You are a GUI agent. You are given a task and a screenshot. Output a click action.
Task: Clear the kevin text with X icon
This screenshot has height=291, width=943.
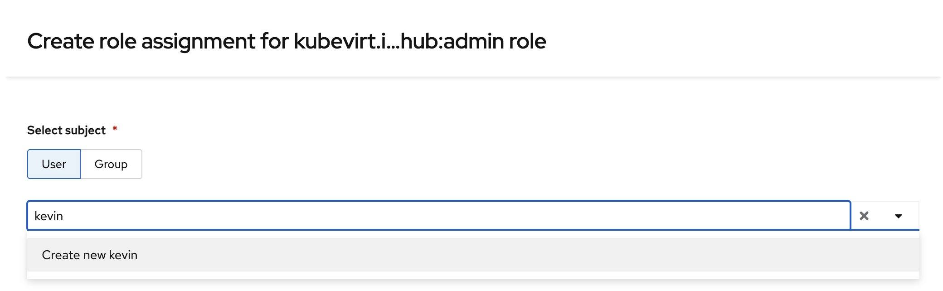coord(864,216)
